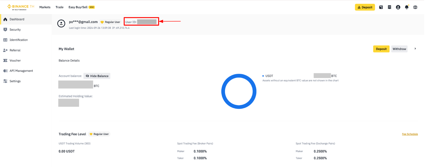This screenshot has width=427, height=167.
Task: Click the orders receipt icon
Action: (389, 7)
